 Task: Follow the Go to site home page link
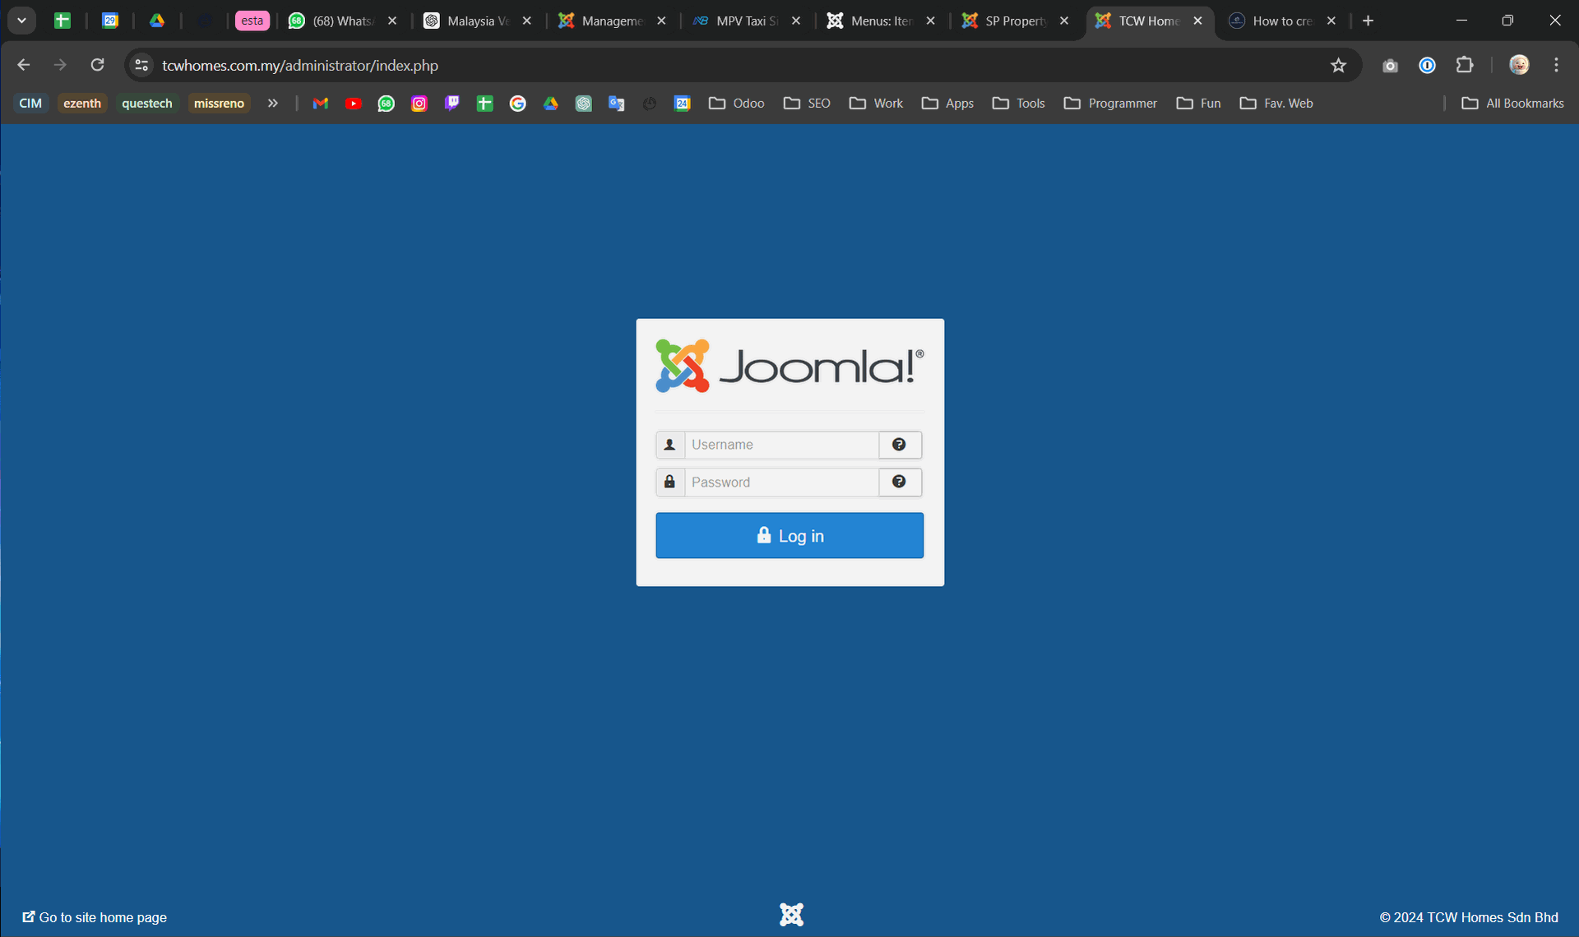coord(95,917)
